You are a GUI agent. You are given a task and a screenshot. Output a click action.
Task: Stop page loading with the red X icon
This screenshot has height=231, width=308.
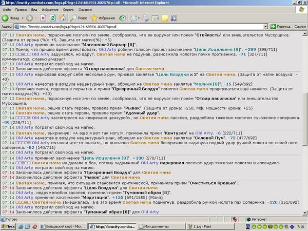pos(43,18)
